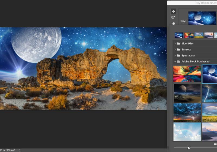217x152 pixels.
Task: Pick the dark moon over beach sky
Action: tap(187, 93)
